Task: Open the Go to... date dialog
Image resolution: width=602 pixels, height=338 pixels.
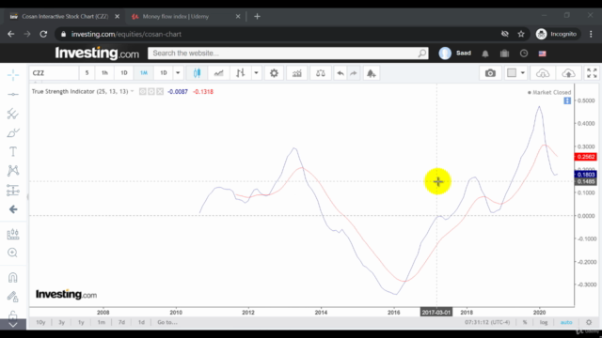Action: pos(167,322)
